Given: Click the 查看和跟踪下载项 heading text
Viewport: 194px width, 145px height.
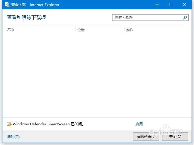Looking at the screenshot, I should [x=26, y=18].
